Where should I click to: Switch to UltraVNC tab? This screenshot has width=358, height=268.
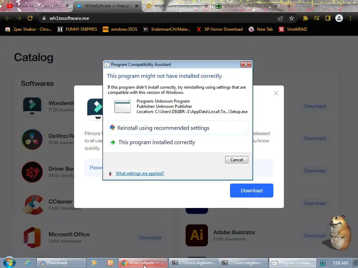pyautogui.click(x=245, y=6)
